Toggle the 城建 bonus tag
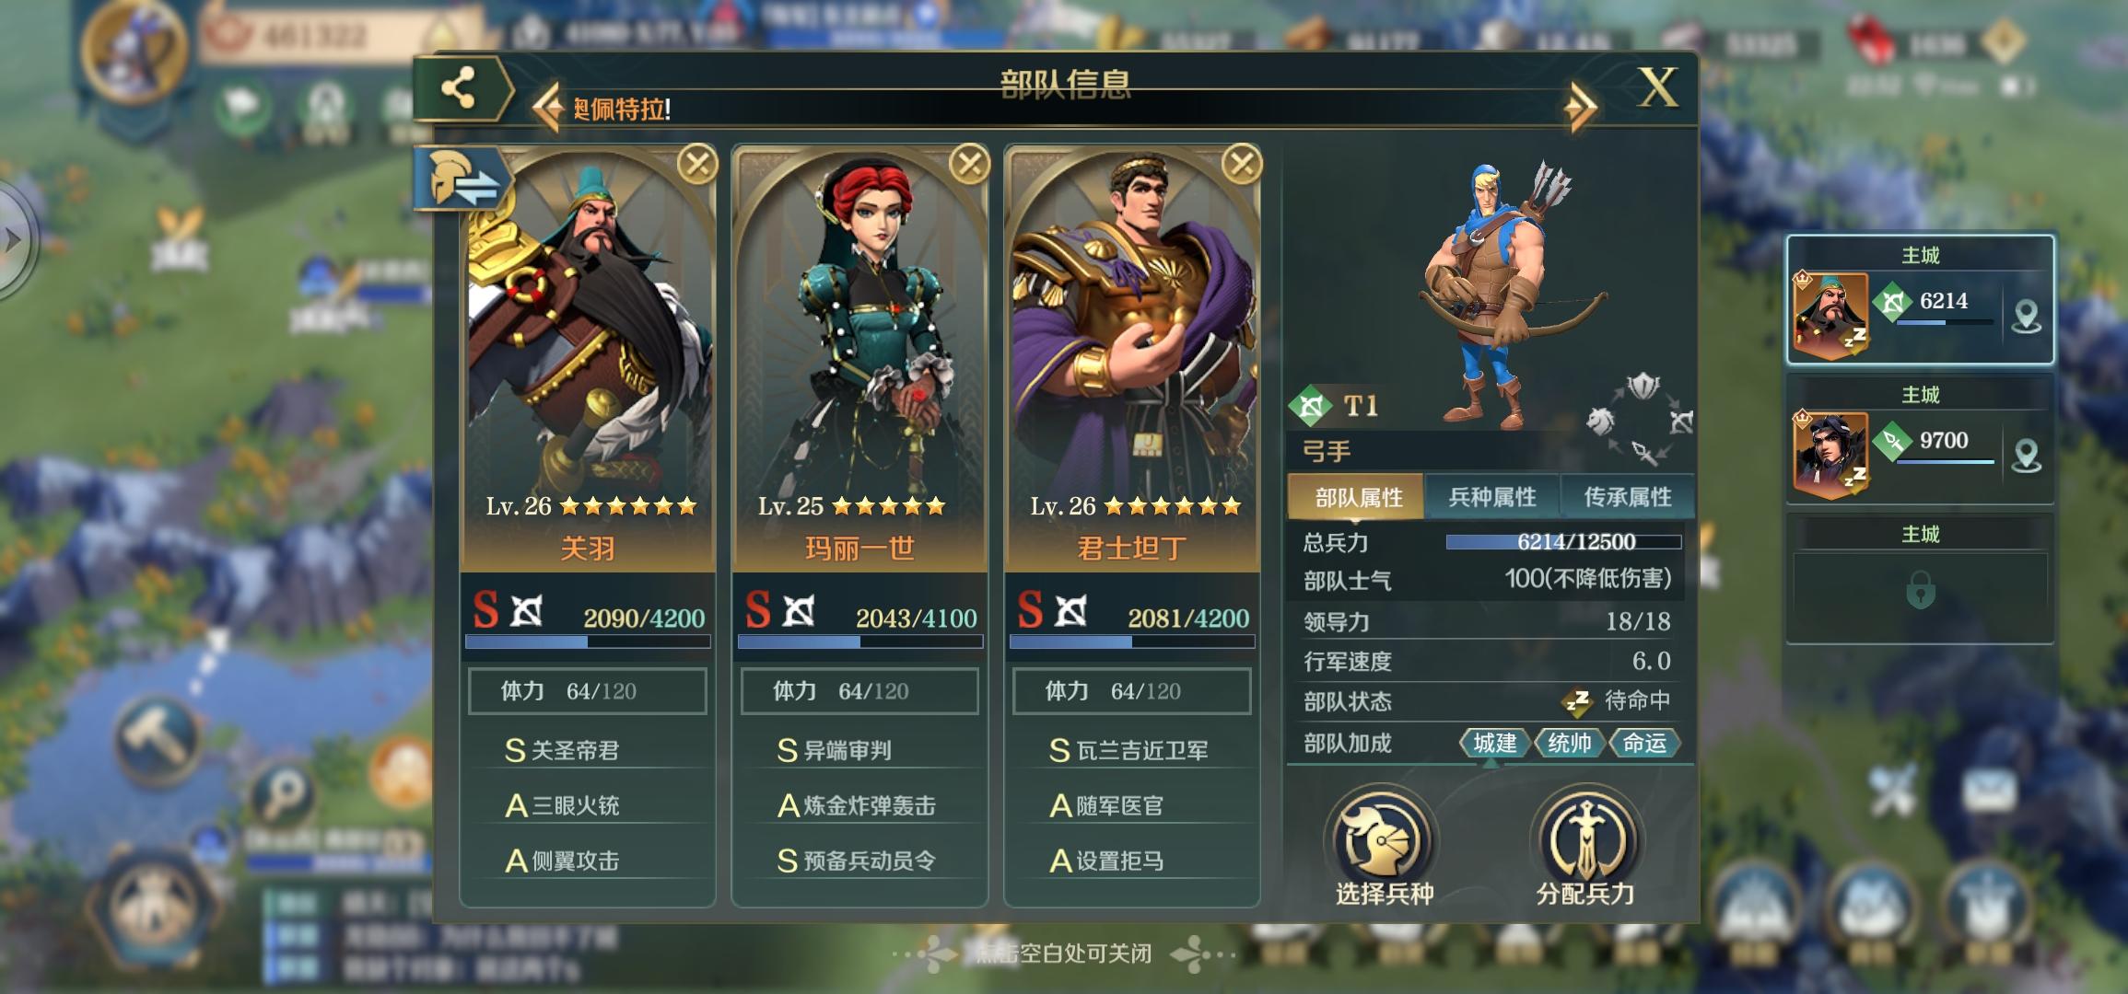Screen dimensions: 2128x994 [x=1494, y=743]
